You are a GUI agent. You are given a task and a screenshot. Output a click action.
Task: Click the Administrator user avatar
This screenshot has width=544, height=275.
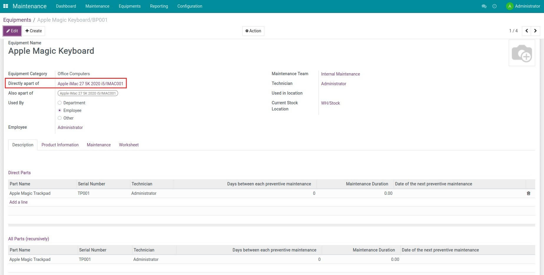click(x=510, y=6)
